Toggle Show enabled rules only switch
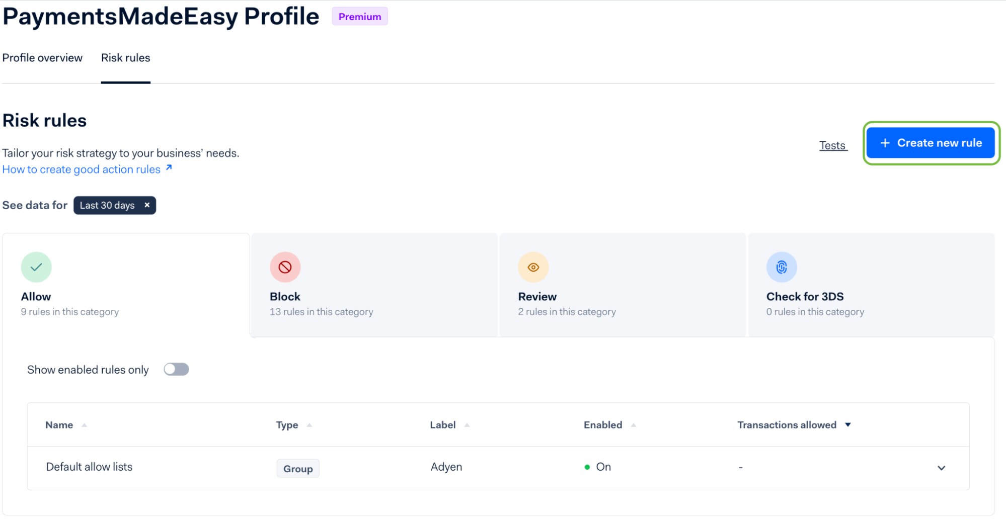 coord(176,370)
